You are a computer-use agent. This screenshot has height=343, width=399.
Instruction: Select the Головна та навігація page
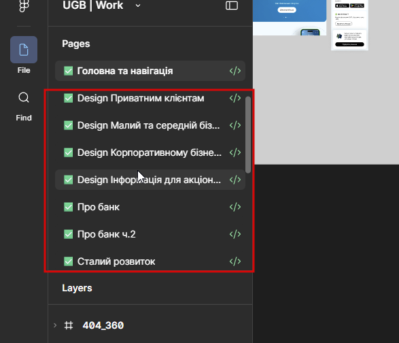click(150, 71)
